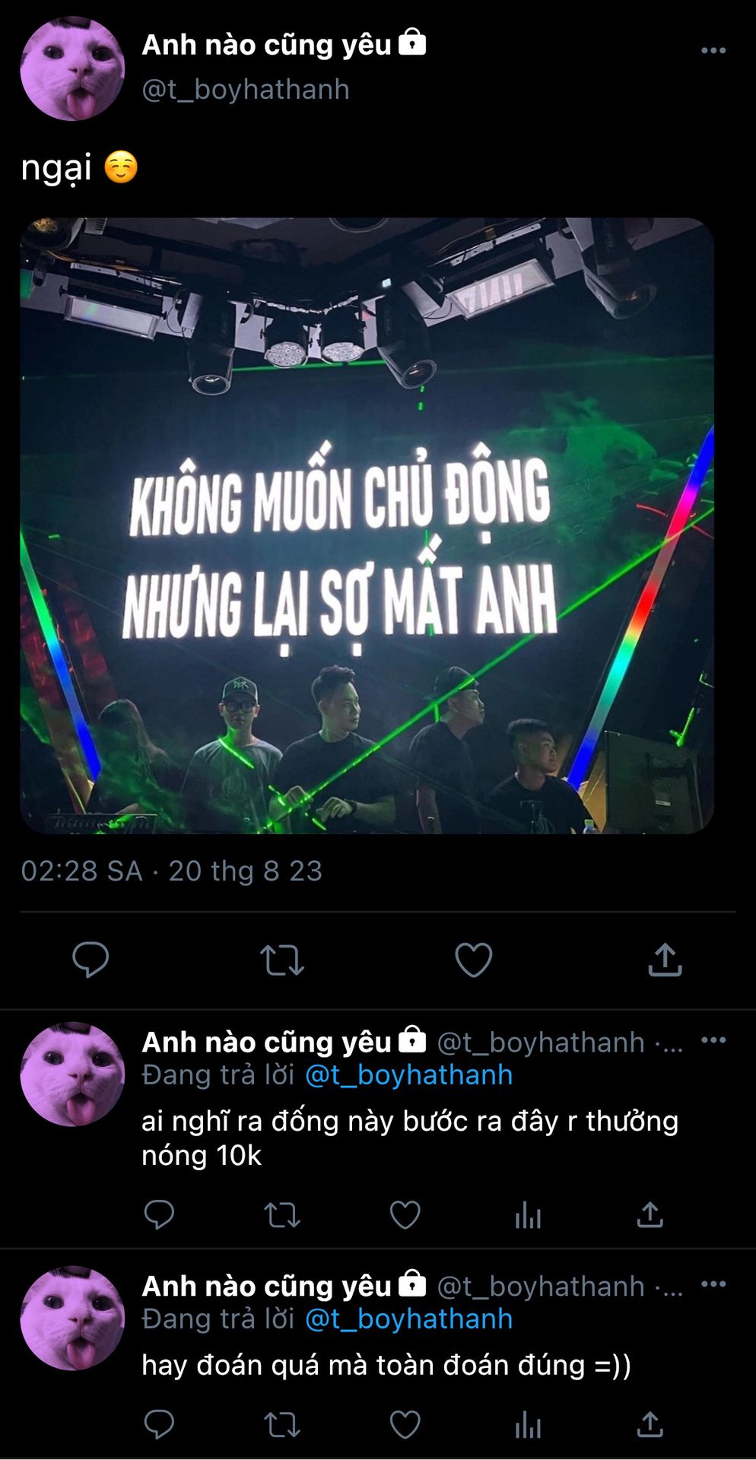Retweet the main "ngại" tweet
This screenshot has width=756, height=1460.
(x=282, y=960)
